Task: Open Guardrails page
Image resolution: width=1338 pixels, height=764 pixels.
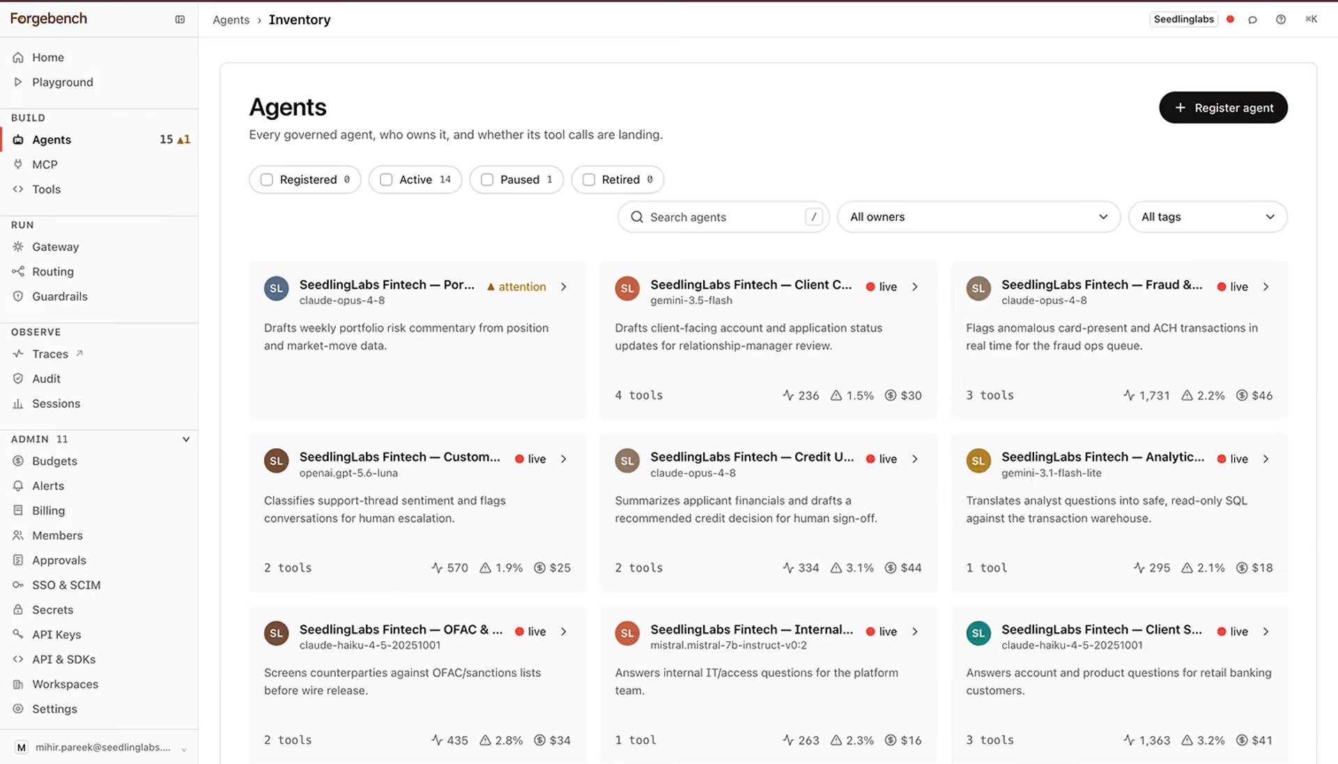Action: coord(59,296)
